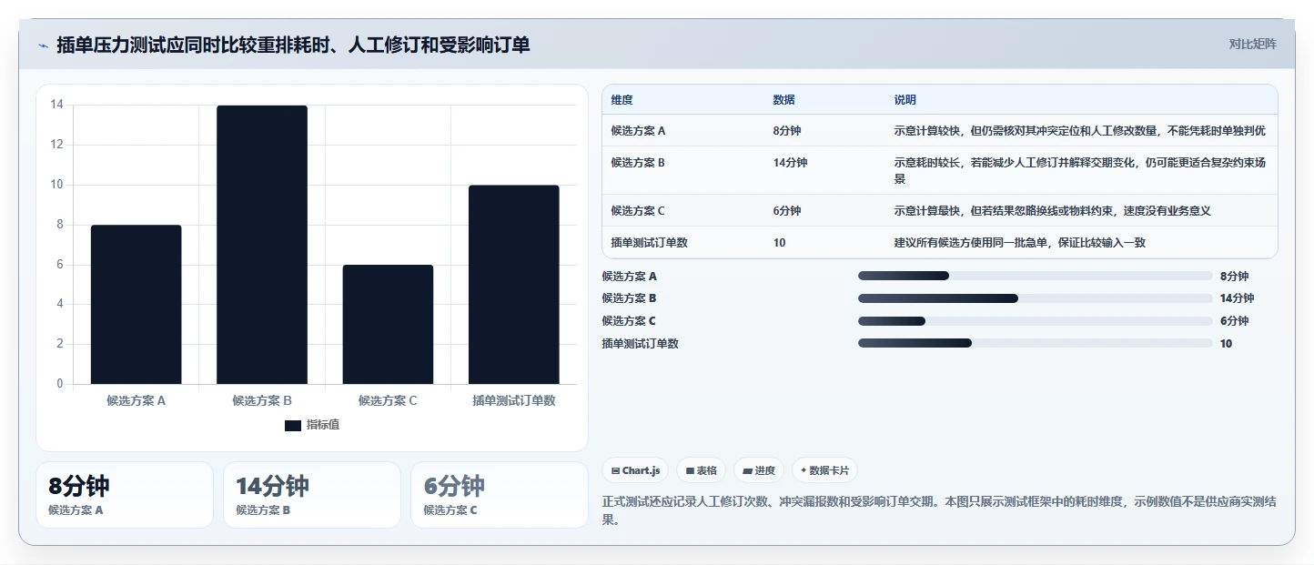This screenshot has width=1314, height=565.
Task: Click the 数据卡片 chip star icon
Action: point(804,470)
